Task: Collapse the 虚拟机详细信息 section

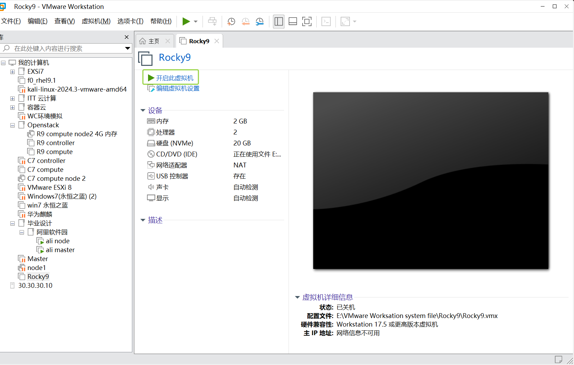Action: click(x=297, y=297)
